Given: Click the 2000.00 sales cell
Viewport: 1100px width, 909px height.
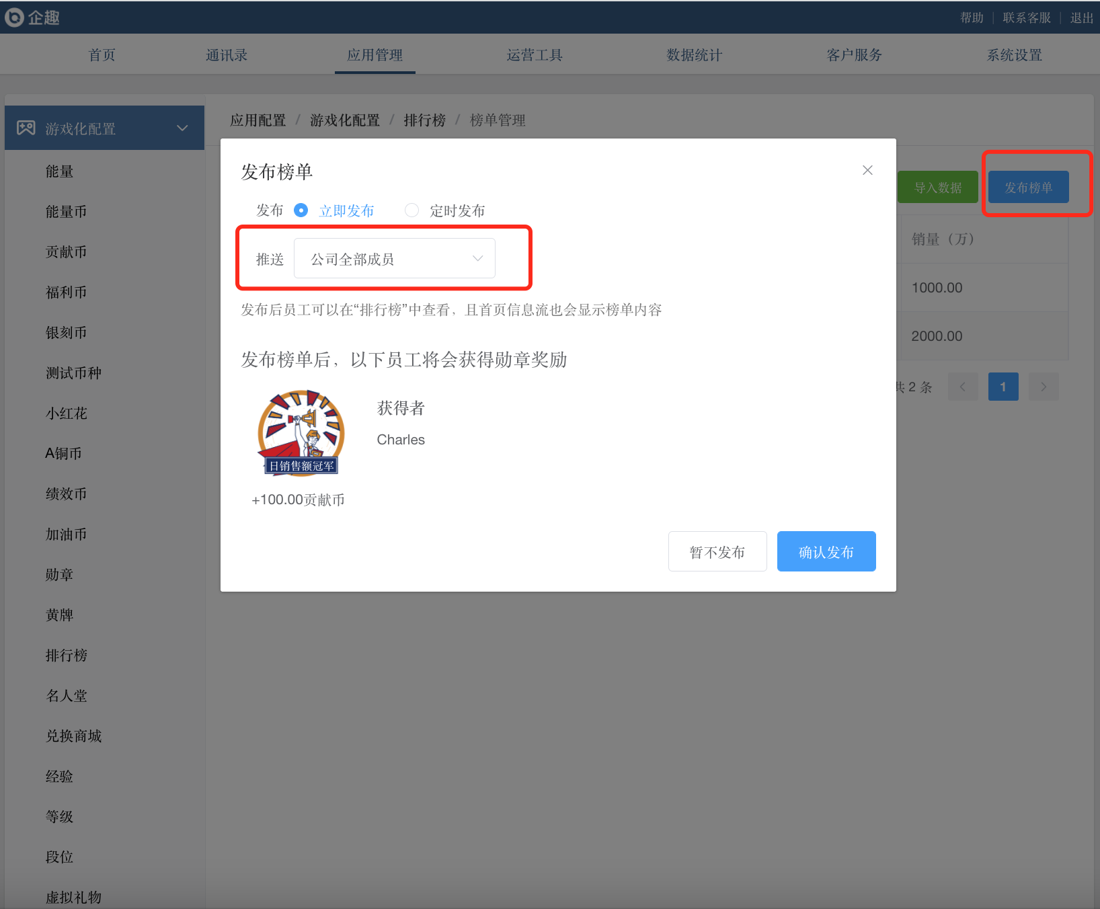Looking at the screenshot, I should pyautogui.click(x=937, y=336).
